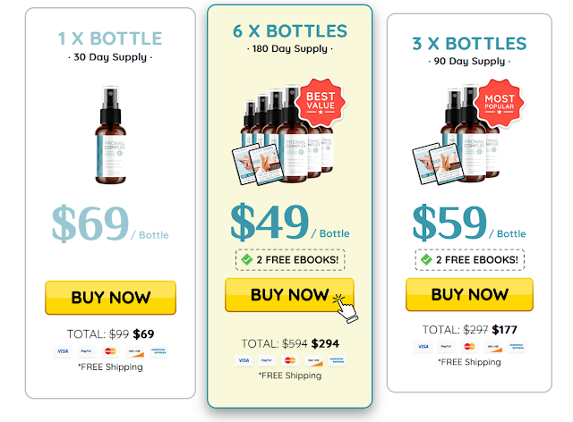Select the single bottle product image
Image resolution: width=573 pixels, height=422 pixels.
click(110, 135)
